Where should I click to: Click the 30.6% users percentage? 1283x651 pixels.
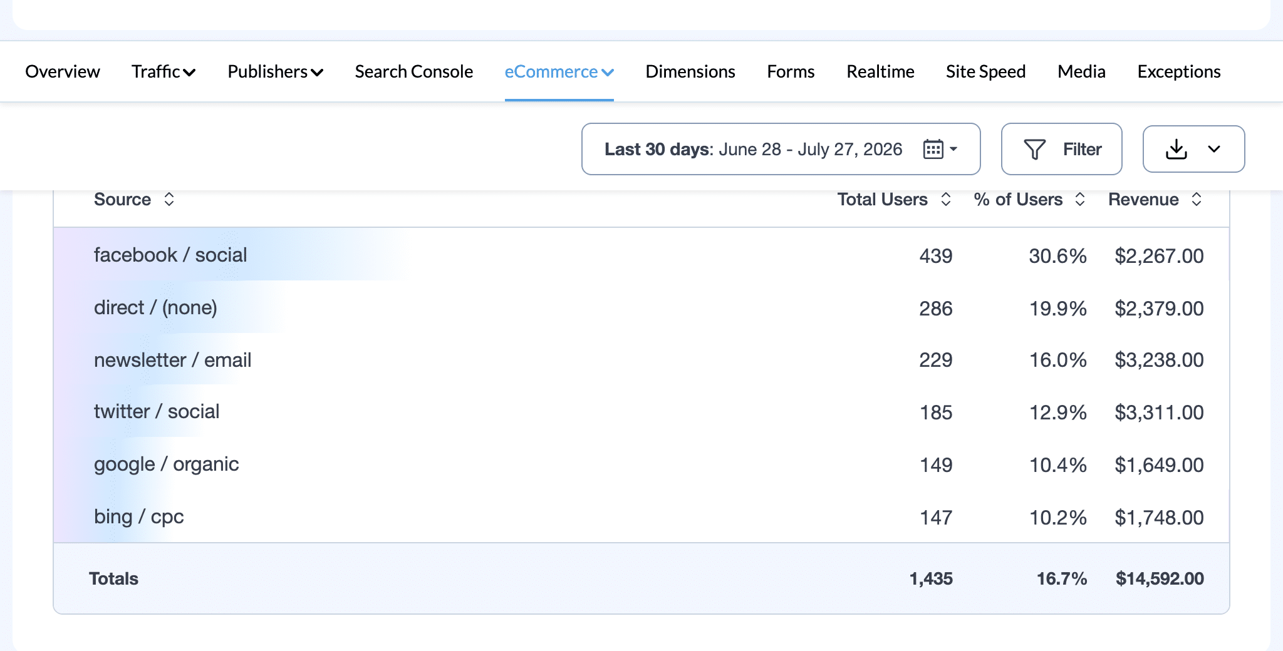pos(1057,255)
